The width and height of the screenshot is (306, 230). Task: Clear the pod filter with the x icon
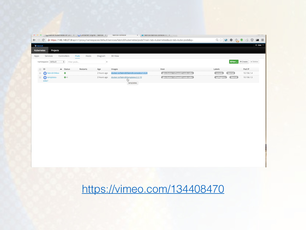107,62
